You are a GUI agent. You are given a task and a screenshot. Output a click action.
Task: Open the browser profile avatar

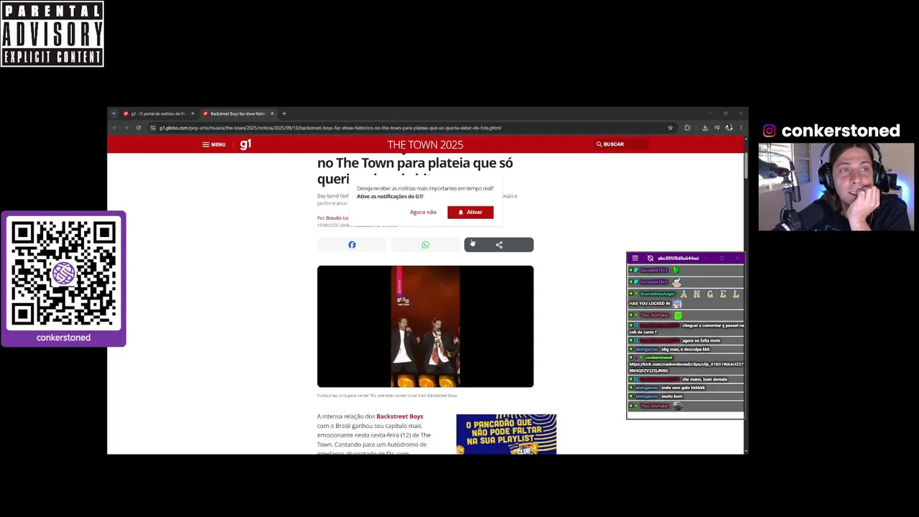coord(729,128)
